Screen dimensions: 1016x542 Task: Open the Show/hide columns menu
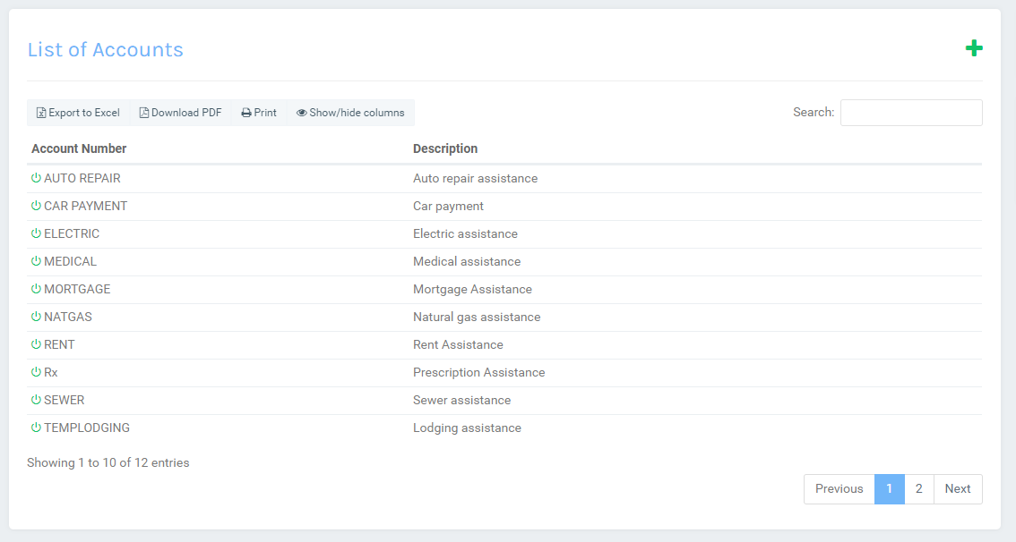(350, 113)
